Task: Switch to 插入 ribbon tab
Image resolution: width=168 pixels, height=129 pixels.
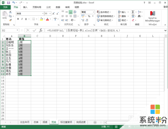Action: (x=25, y=7)
